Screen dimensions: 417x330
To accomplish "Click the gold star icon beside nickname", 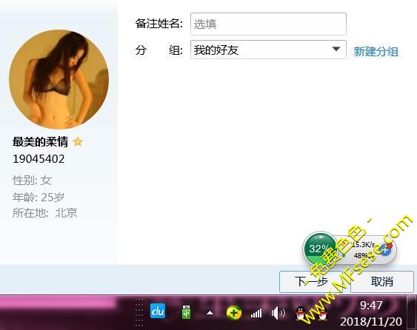I will (x=78, y=141).
